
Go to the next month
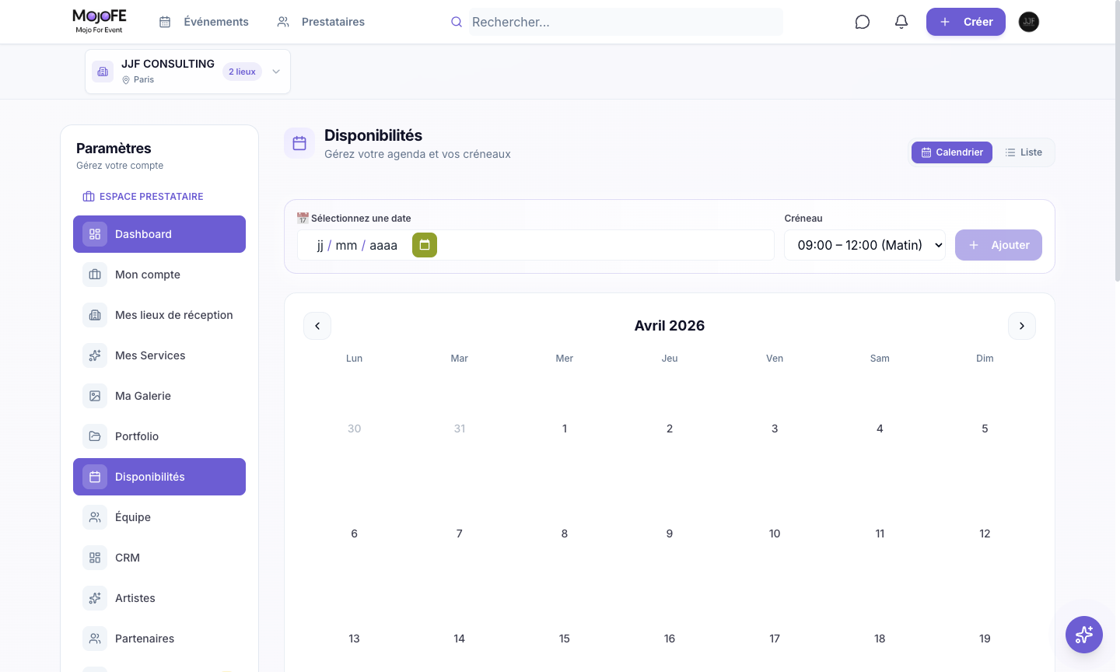[x=1022, y=326]
